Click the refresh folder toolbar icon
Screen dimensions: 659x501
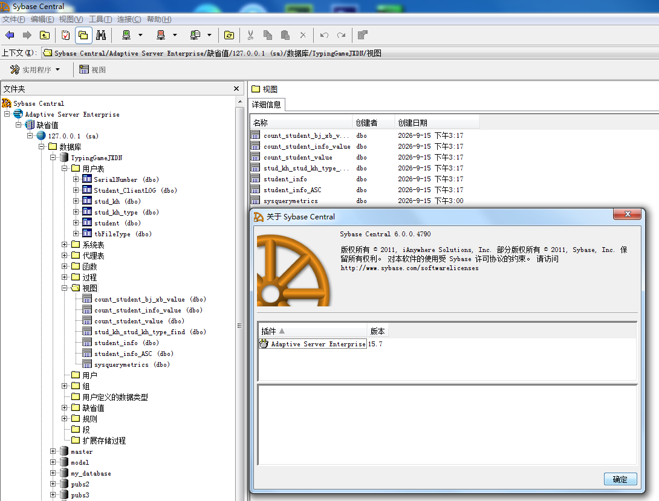(x=229, y=35)
